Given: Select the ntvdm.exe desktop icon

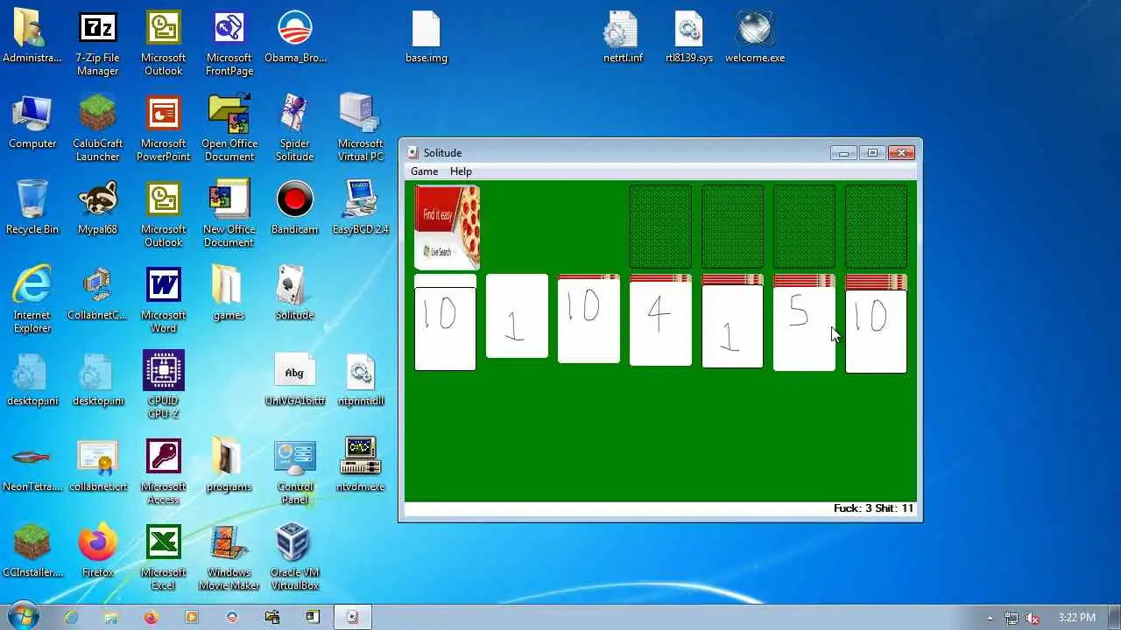Looking at the screenshot, I should coord(360,465).
